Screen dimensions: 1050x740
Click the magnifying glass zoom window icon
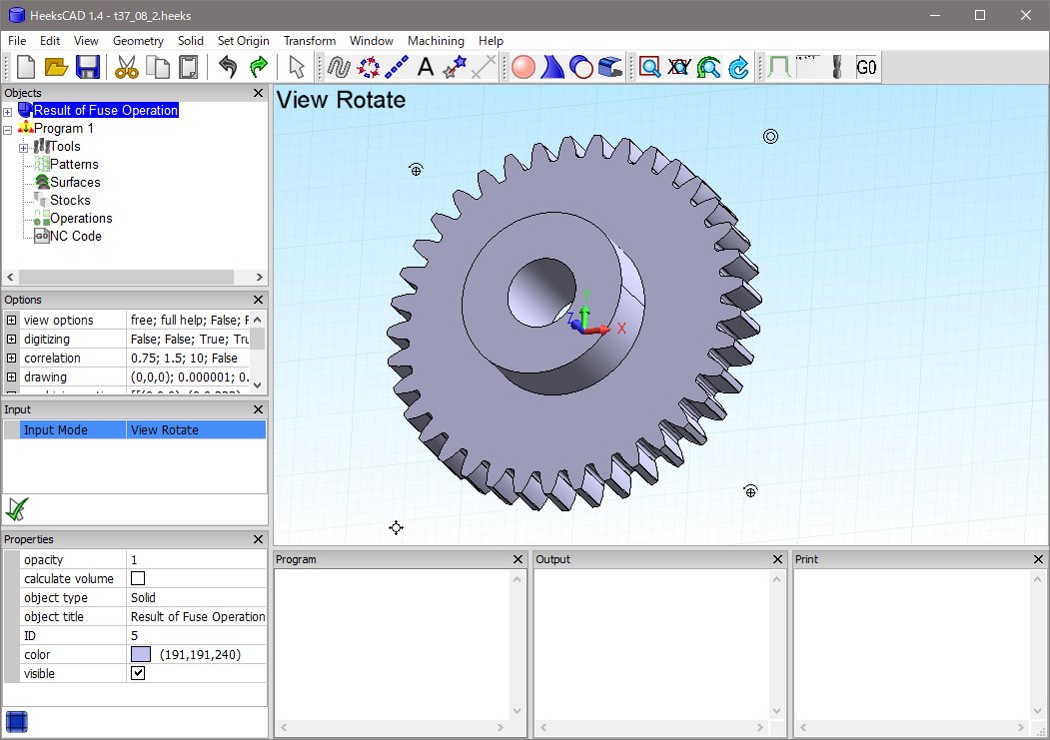(650, 67)
